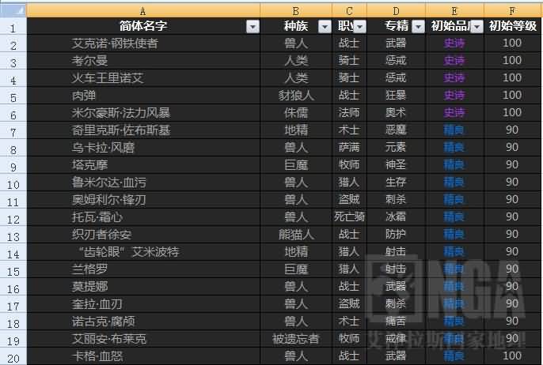Select row 9 header
Screen dimensions: 543x365
click(13, 166)
